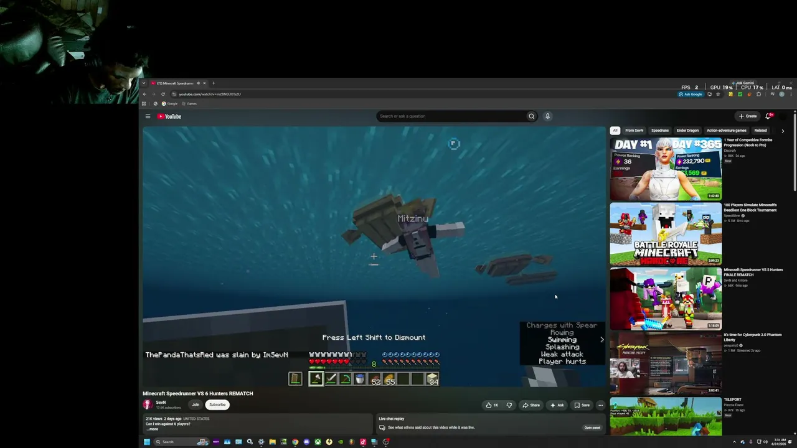Screen dimensions: 797x448
Task: Like the video with thumbs up
Action: [x=492, y=405]
